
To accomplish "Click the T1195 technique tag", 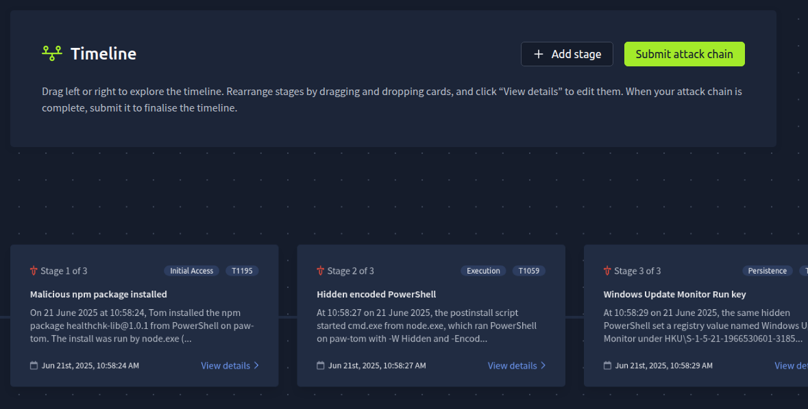I will click(242, 271).
